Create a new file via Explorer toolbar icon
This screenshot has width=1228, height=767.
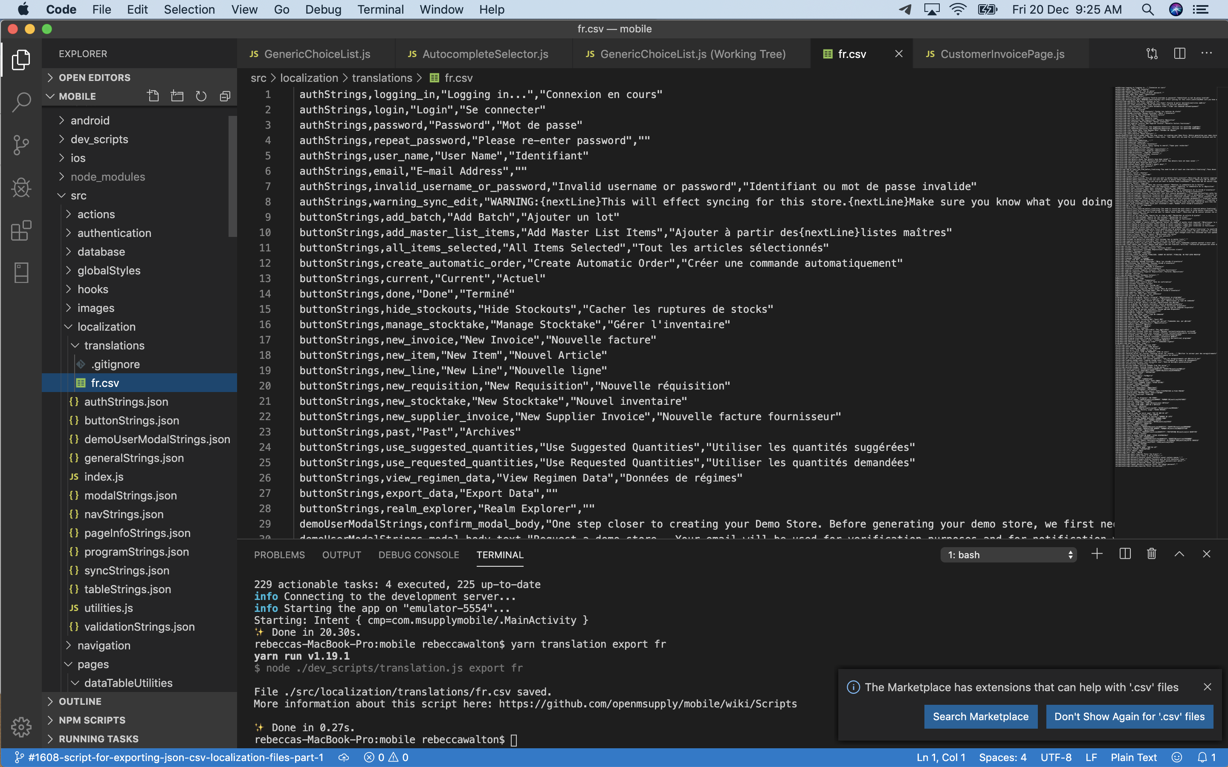pos(153,95)
